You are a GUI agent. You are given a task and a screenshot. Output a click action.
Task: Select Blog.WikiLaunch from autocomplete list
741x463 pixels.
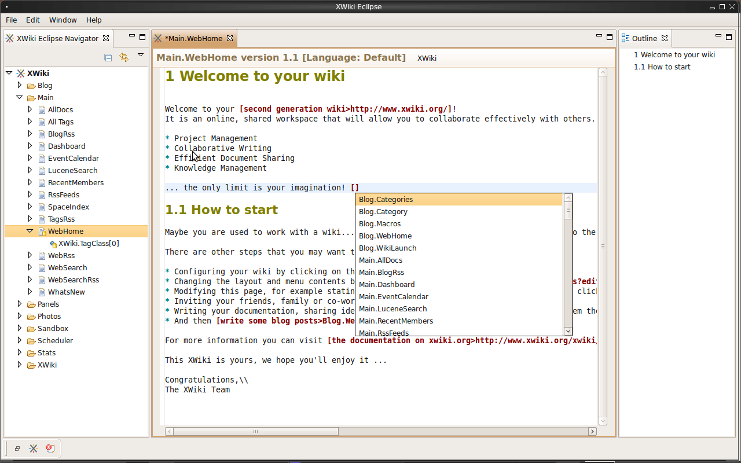[387, 248]
